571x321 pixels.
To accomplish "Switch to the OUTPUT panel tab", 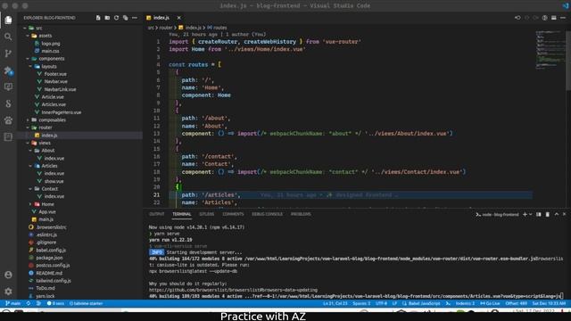I will [157, 214].
